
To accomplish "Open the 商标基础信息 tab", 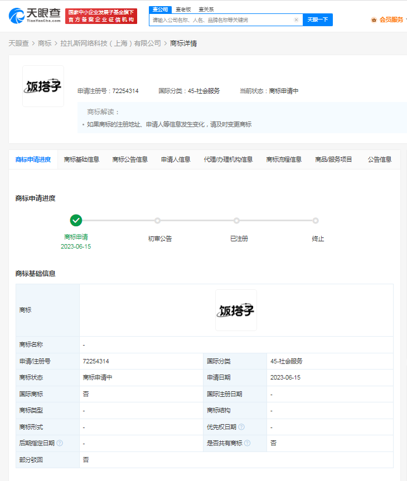I will (x=81, y=159).
